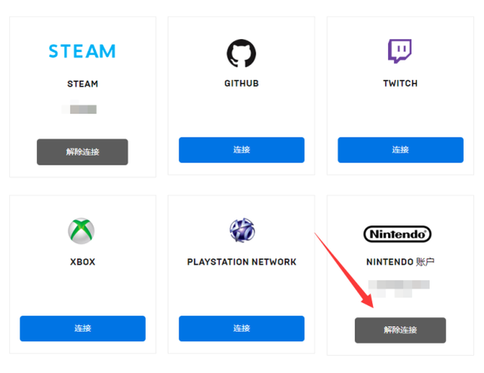Click the PlayStation Network logo
Screen dimensions: 484x373
242,230
